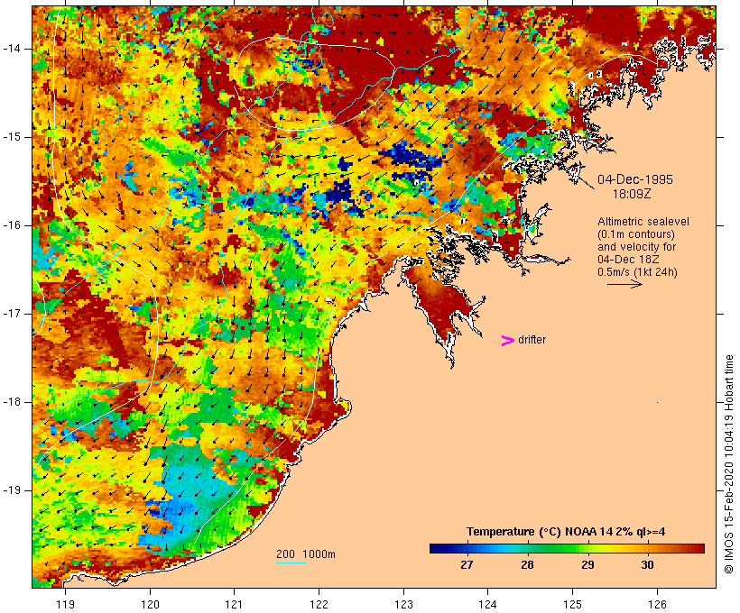The height and width of the screenshot is (613, 740).
Task: Click the colorbar label "30"
Action: (x=648, y=565)
